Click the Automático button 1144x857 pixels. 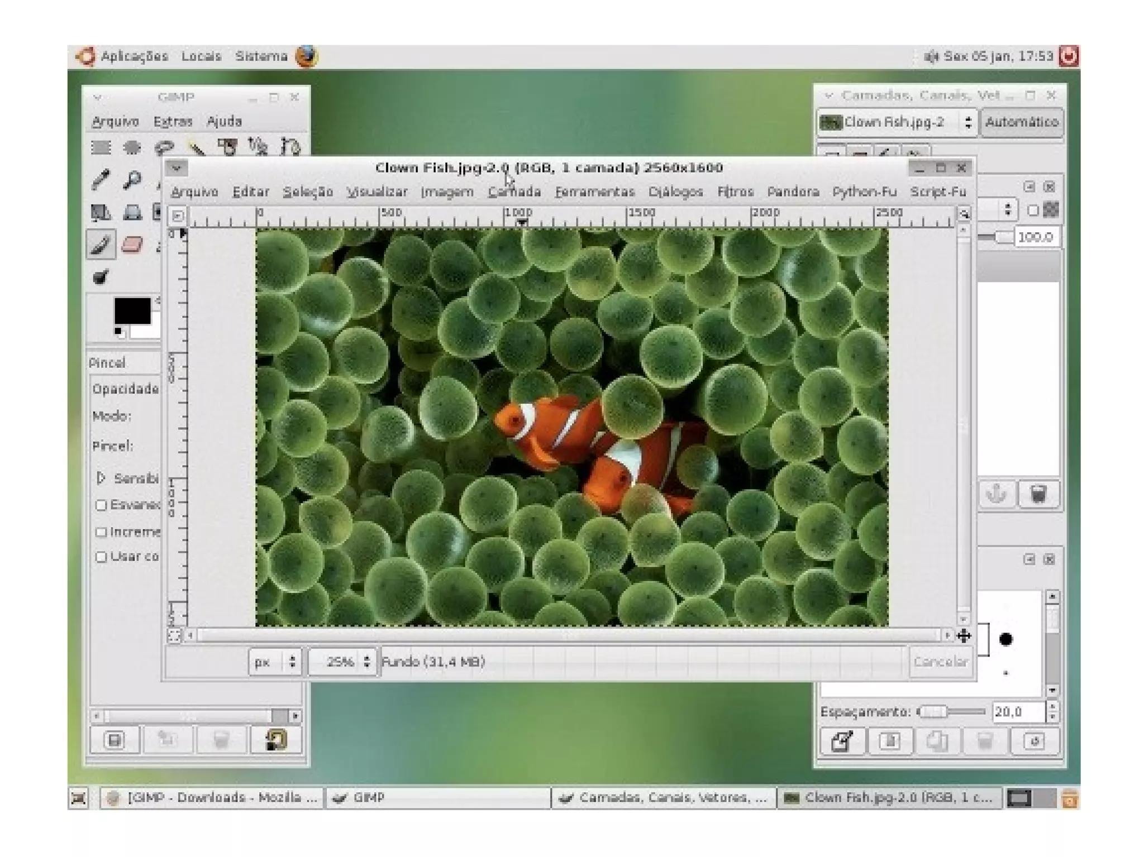(x=1021, y=122)
